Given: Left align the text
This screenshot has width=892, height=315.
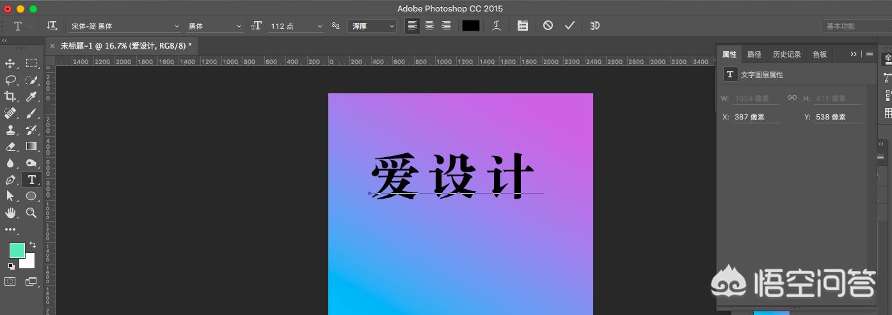Looking at the screenshot, I should (x=413, y=26).
